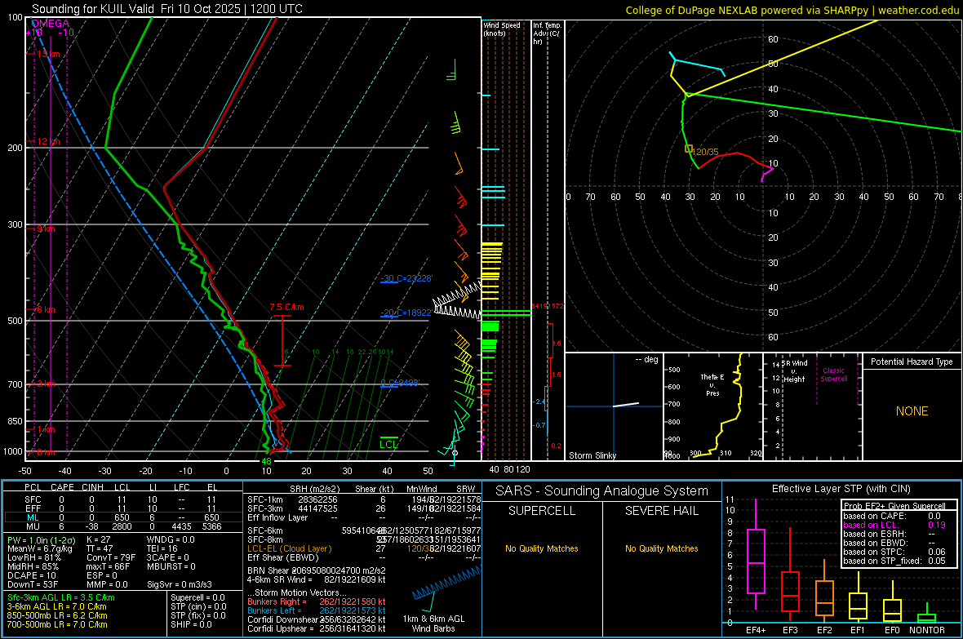
Task: Click the 'SR Wind v. Height' inset label
Action: point(794,371)
